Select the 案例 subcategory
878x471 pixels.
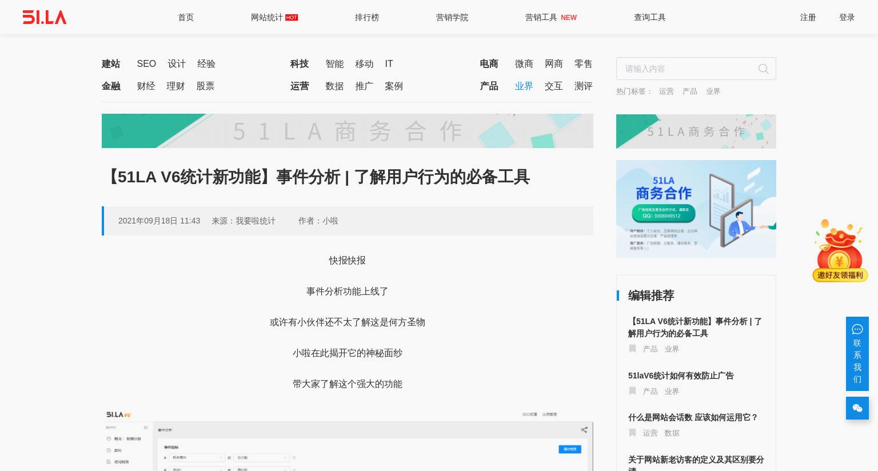pos(394,86)
